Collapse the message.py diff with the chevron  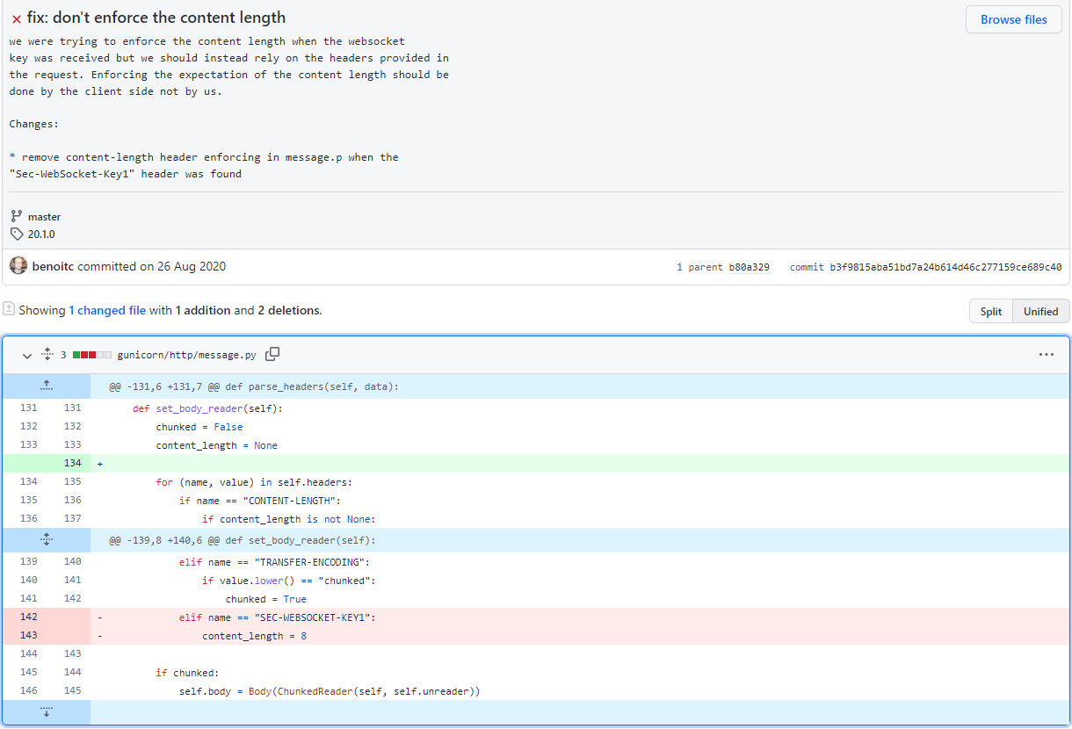(x=26, y=355)
